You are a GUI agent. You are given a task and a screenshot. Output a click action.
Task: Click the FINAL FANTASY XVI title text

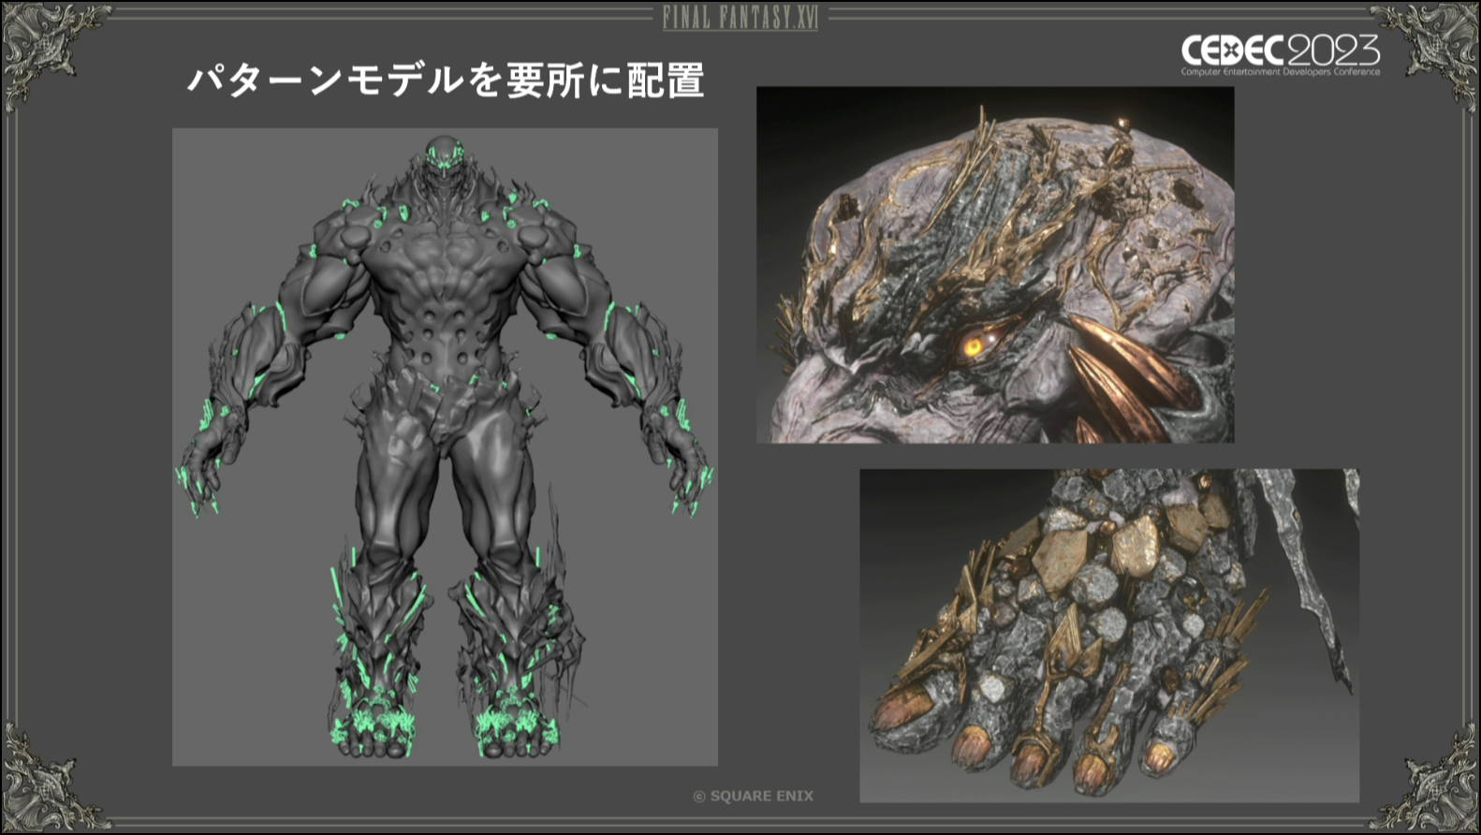[x=740, y=17]
